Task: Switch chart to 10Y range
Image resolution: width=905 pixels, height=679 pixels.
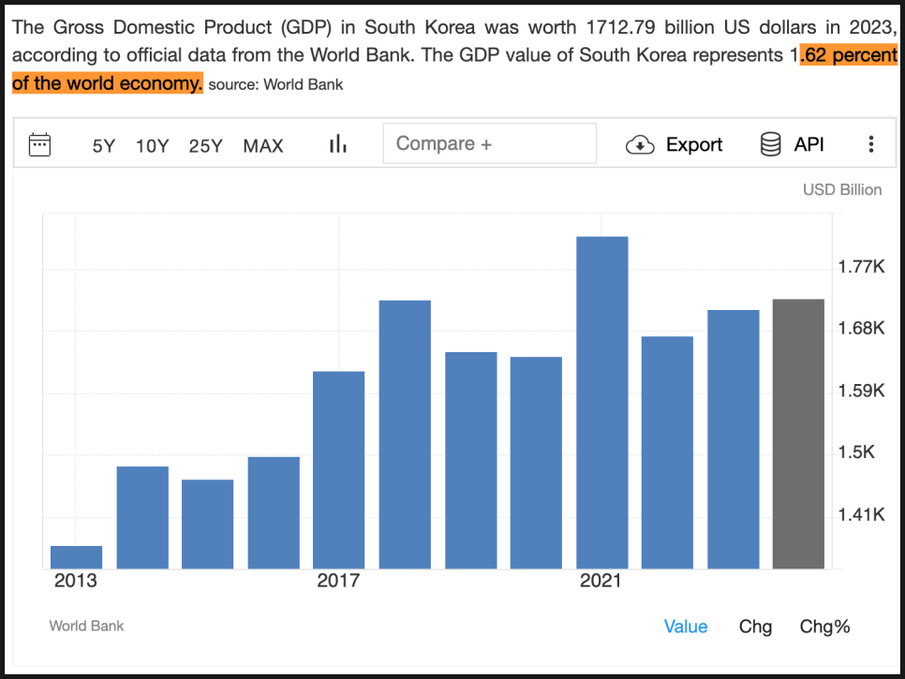Action: coord(152,145)
